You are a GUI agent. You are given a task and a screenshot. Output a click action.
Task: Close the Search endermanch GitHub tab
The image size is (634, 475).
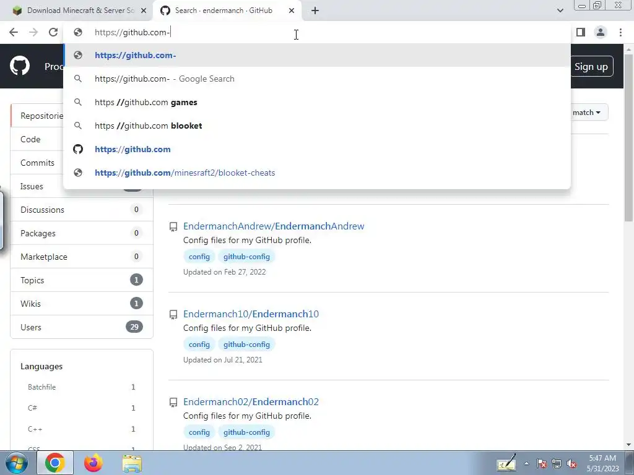[292, 11]
